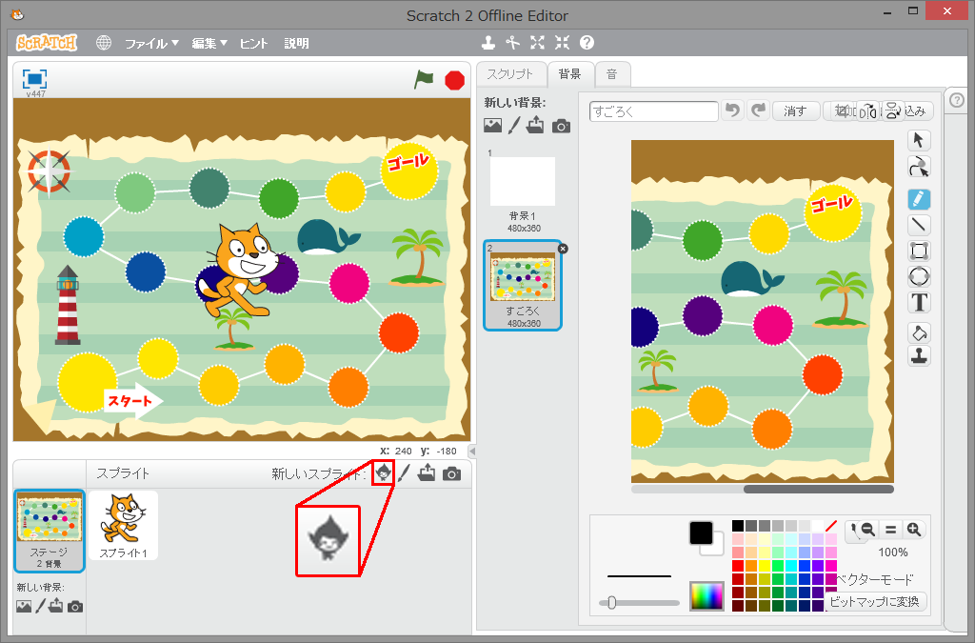Take a new sprite from the camera
Screen dimensions: 975x643
coord(451,473)
